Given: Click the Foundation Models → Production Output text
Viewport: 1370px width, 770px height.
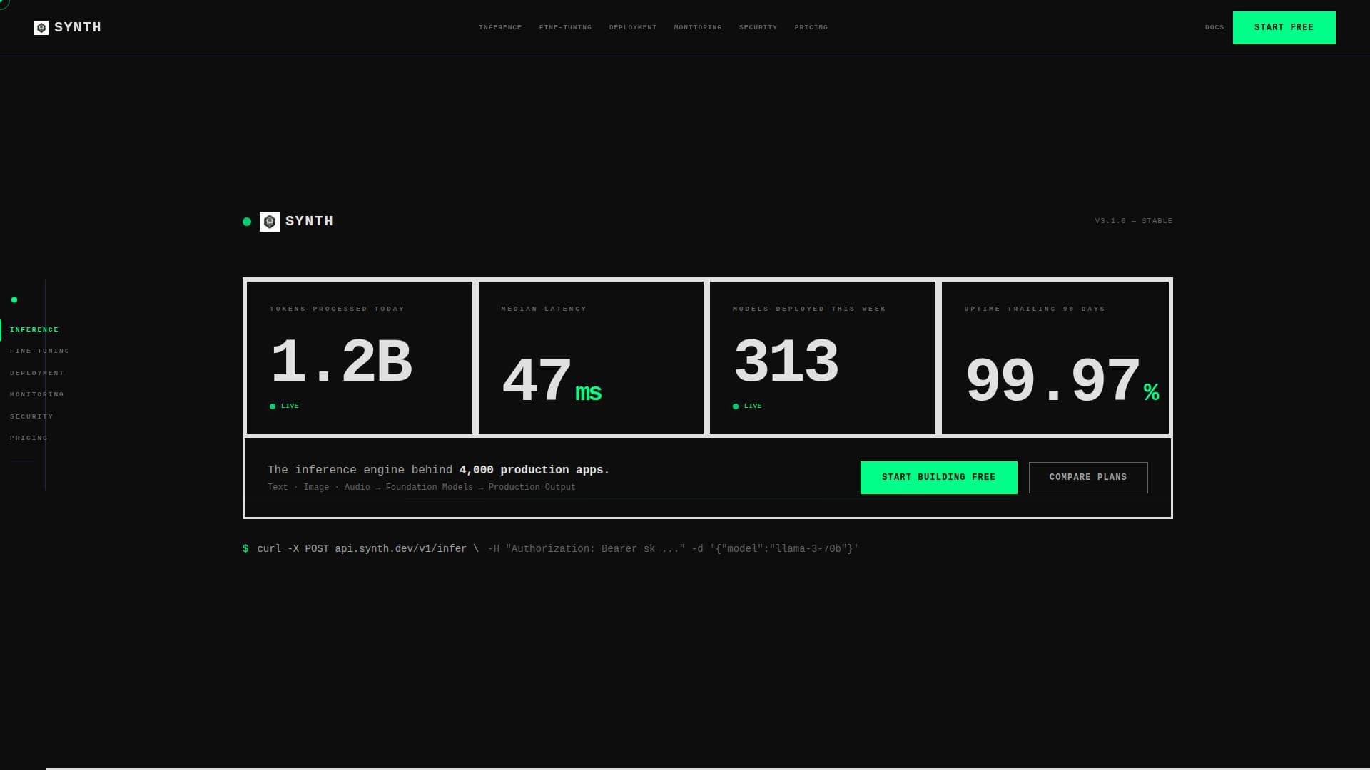Looking at the screenshot, I should point(480,487).
